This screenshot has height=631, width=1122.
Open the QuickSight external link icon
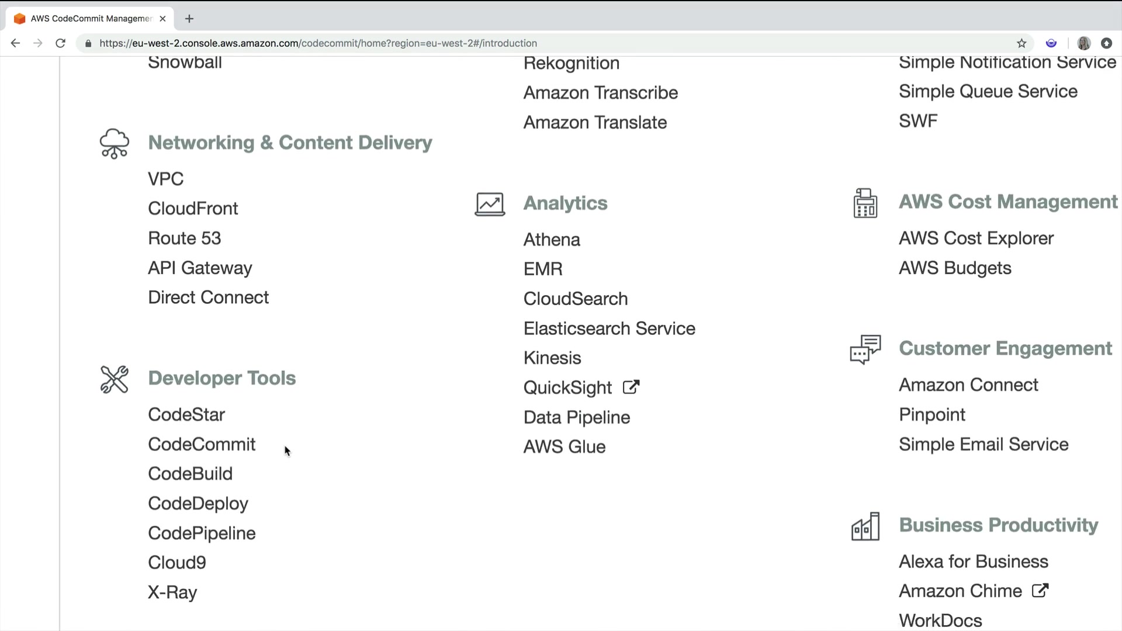coord(631,387)
